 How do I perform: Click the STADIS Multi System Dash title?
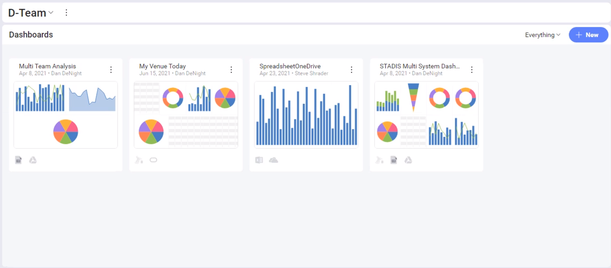coord(419,66)
